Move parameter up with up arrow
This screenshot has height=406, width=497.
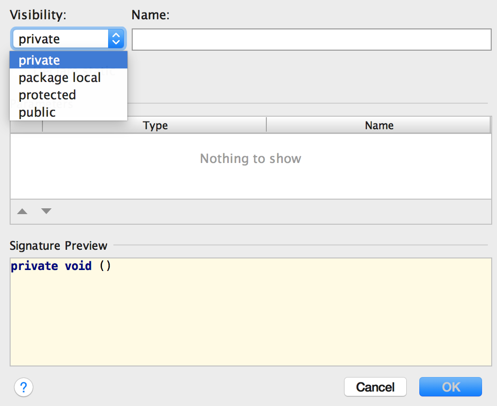click(x=22, y=211)
